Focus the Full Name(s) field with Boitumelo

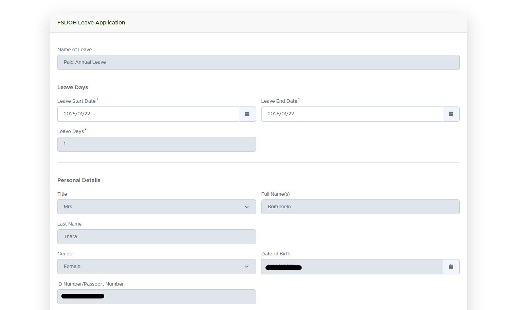[360, 207]
